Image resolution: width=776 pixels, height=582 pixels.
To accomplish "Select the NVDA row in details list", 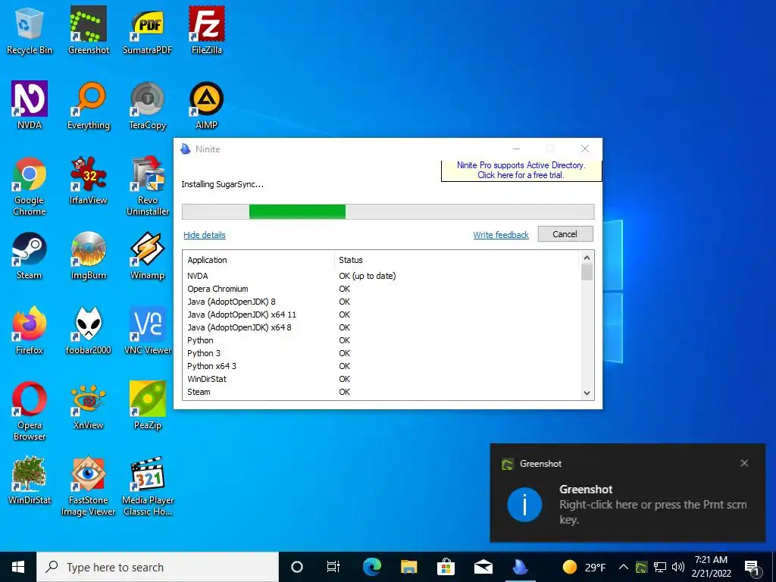I will pos(382,276).
